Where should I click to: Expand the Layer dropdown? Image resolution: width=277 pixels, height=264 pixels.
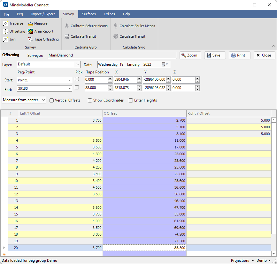78,64
